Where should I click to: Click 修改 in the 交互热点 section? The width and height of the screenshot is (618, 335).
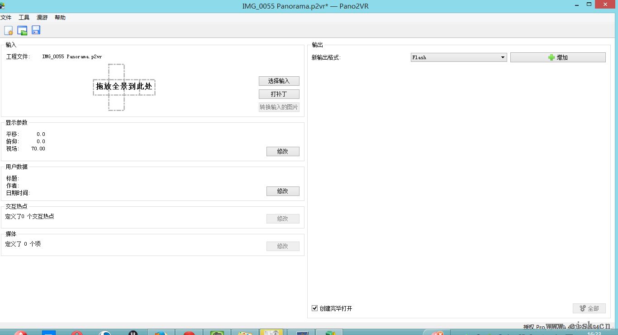[283, 219]
